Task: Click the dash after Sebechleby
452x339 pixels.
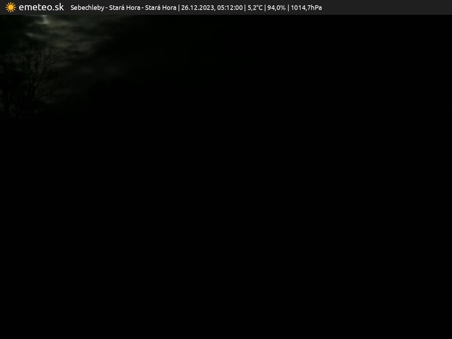Action: click(107, 8)
